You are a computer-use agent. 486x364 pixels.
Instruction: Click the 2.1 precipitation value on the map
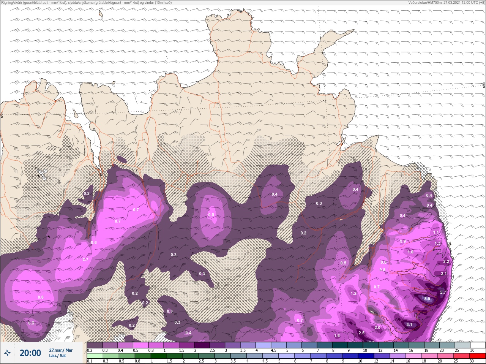click(x=444, y=274)
